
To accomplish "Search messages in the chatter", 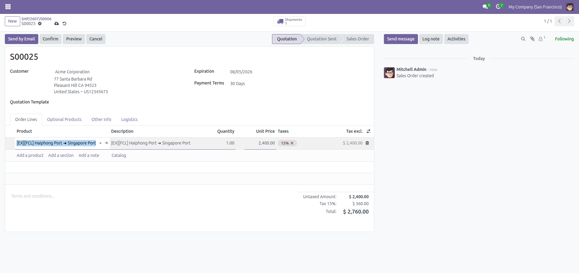I will (x=523, y=39).
